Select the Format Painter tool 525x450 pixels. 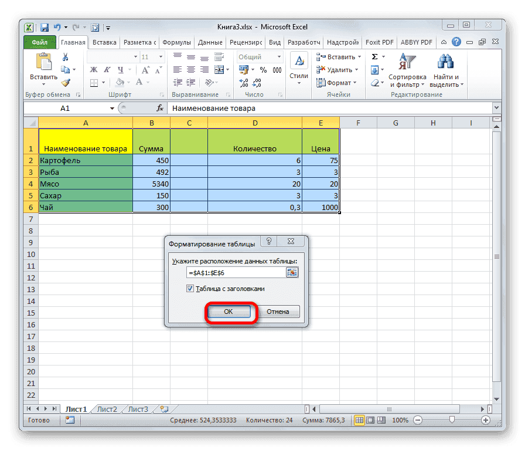66,83
